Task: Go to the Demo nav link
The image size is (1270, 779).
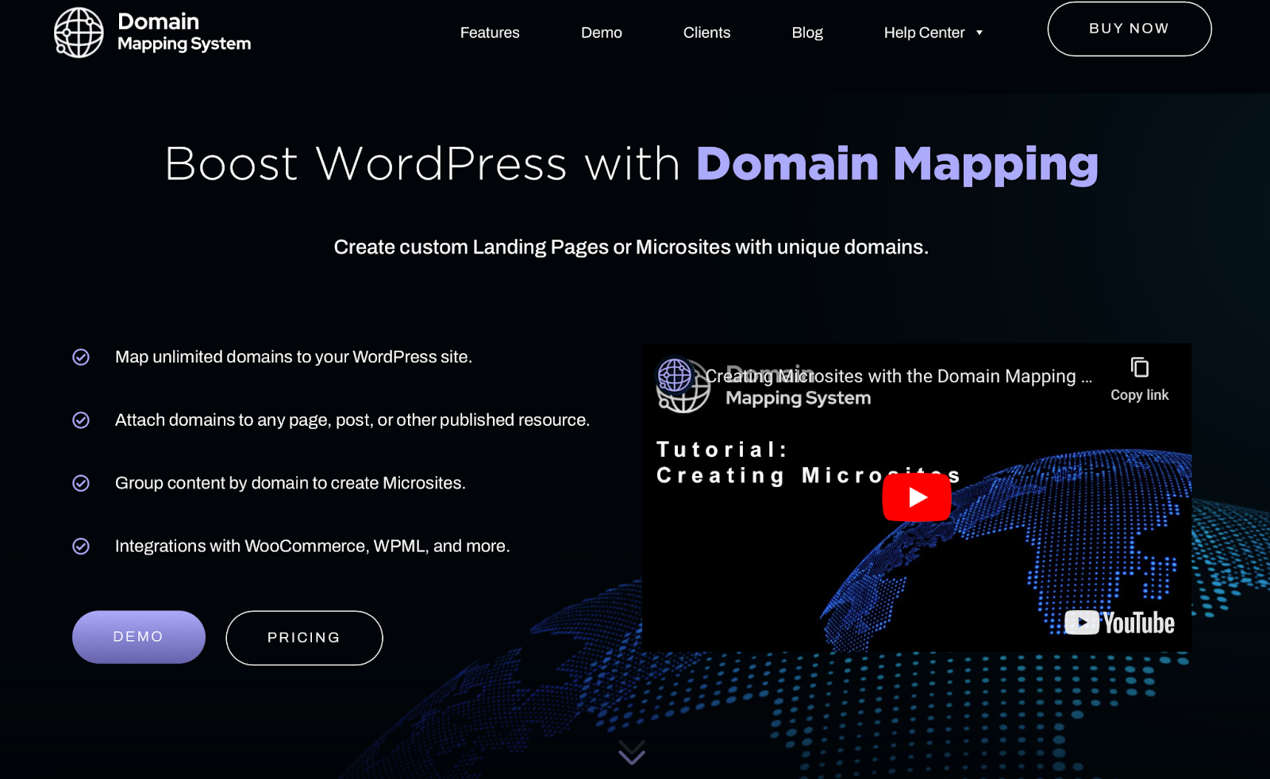Action: click(x=602, y=33)
